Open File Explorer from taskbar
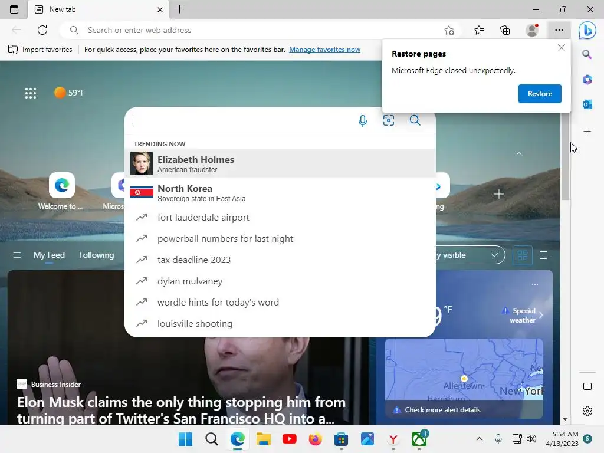This screenshot has height=453, width=604. (x=264, y=439)
